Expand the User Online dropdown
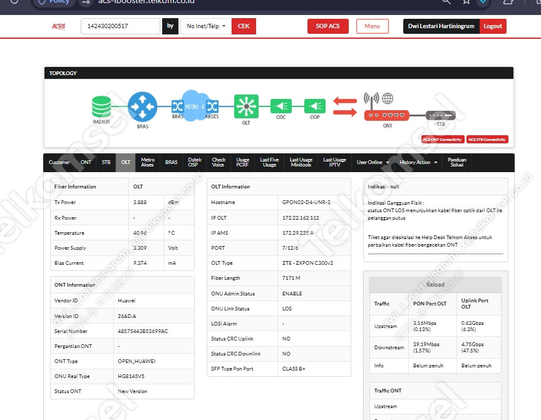 (x=373, y=162)
